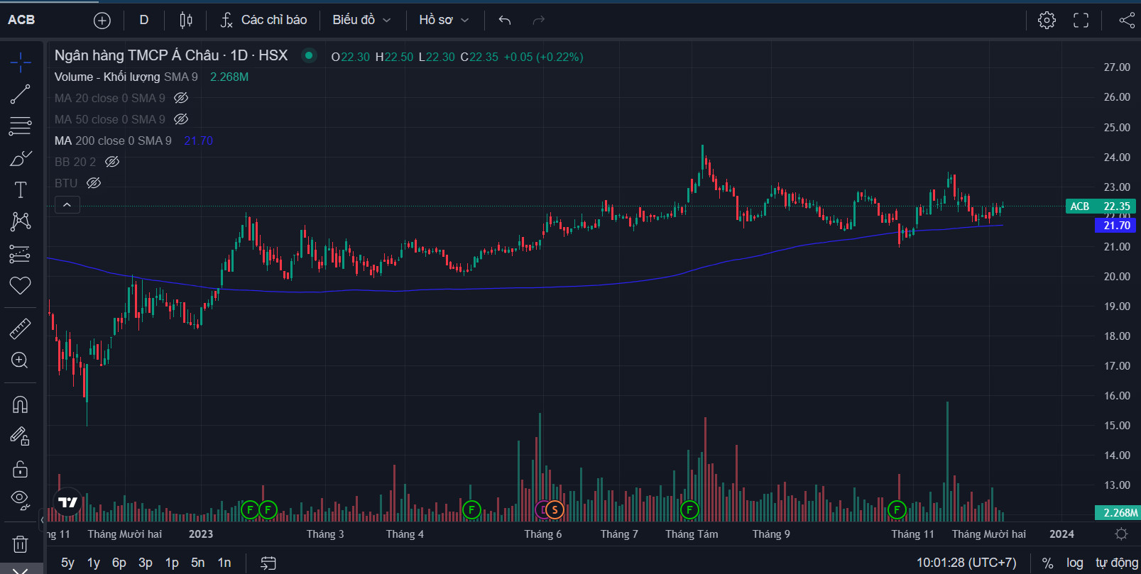Select the trend line drawing tool
Screen dimensions: 1141x574
click(x=20, y=94)
